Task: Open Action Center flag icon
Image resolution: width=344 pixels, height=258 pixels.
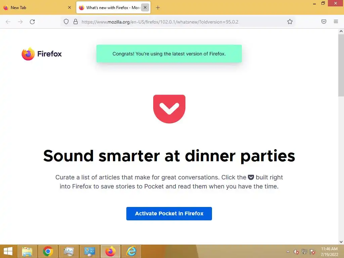Action: (x=312, y=252)
